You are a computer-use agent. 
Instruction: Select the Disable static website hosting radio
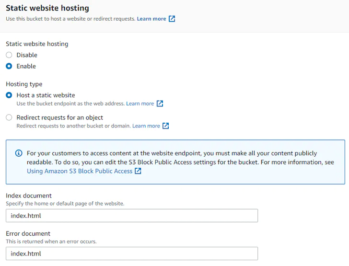click(x=9, y=55)
